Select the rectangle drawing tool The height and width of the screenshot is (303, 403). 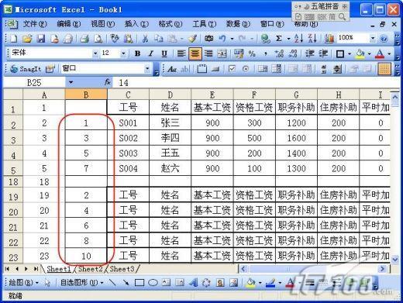pos(139,283)
